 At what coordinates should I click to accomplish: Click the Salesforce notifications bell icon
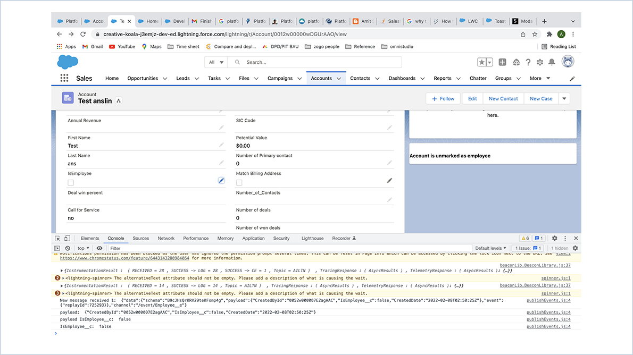point(551,61)
